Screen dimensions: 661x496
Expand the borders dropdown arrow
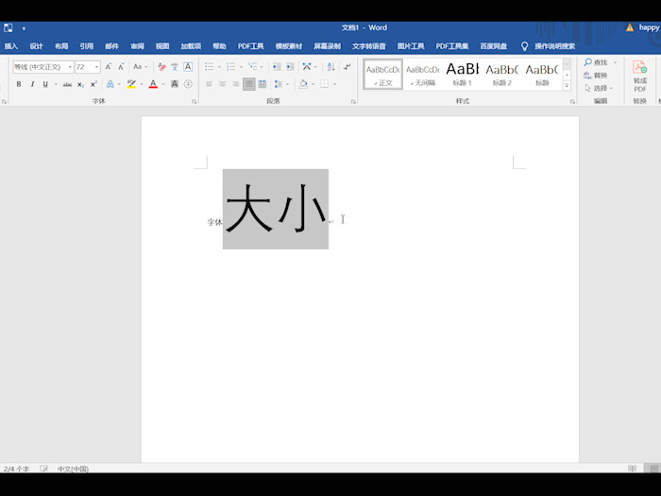[334, 84]
